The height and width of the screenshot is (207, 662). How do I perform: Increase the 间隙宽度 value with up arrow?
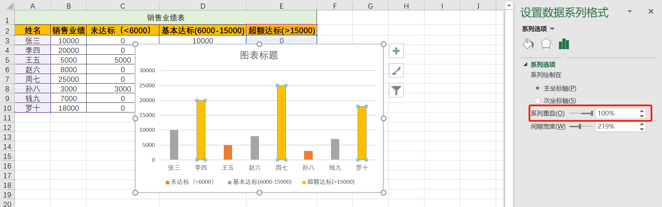[x=642, y=124]
